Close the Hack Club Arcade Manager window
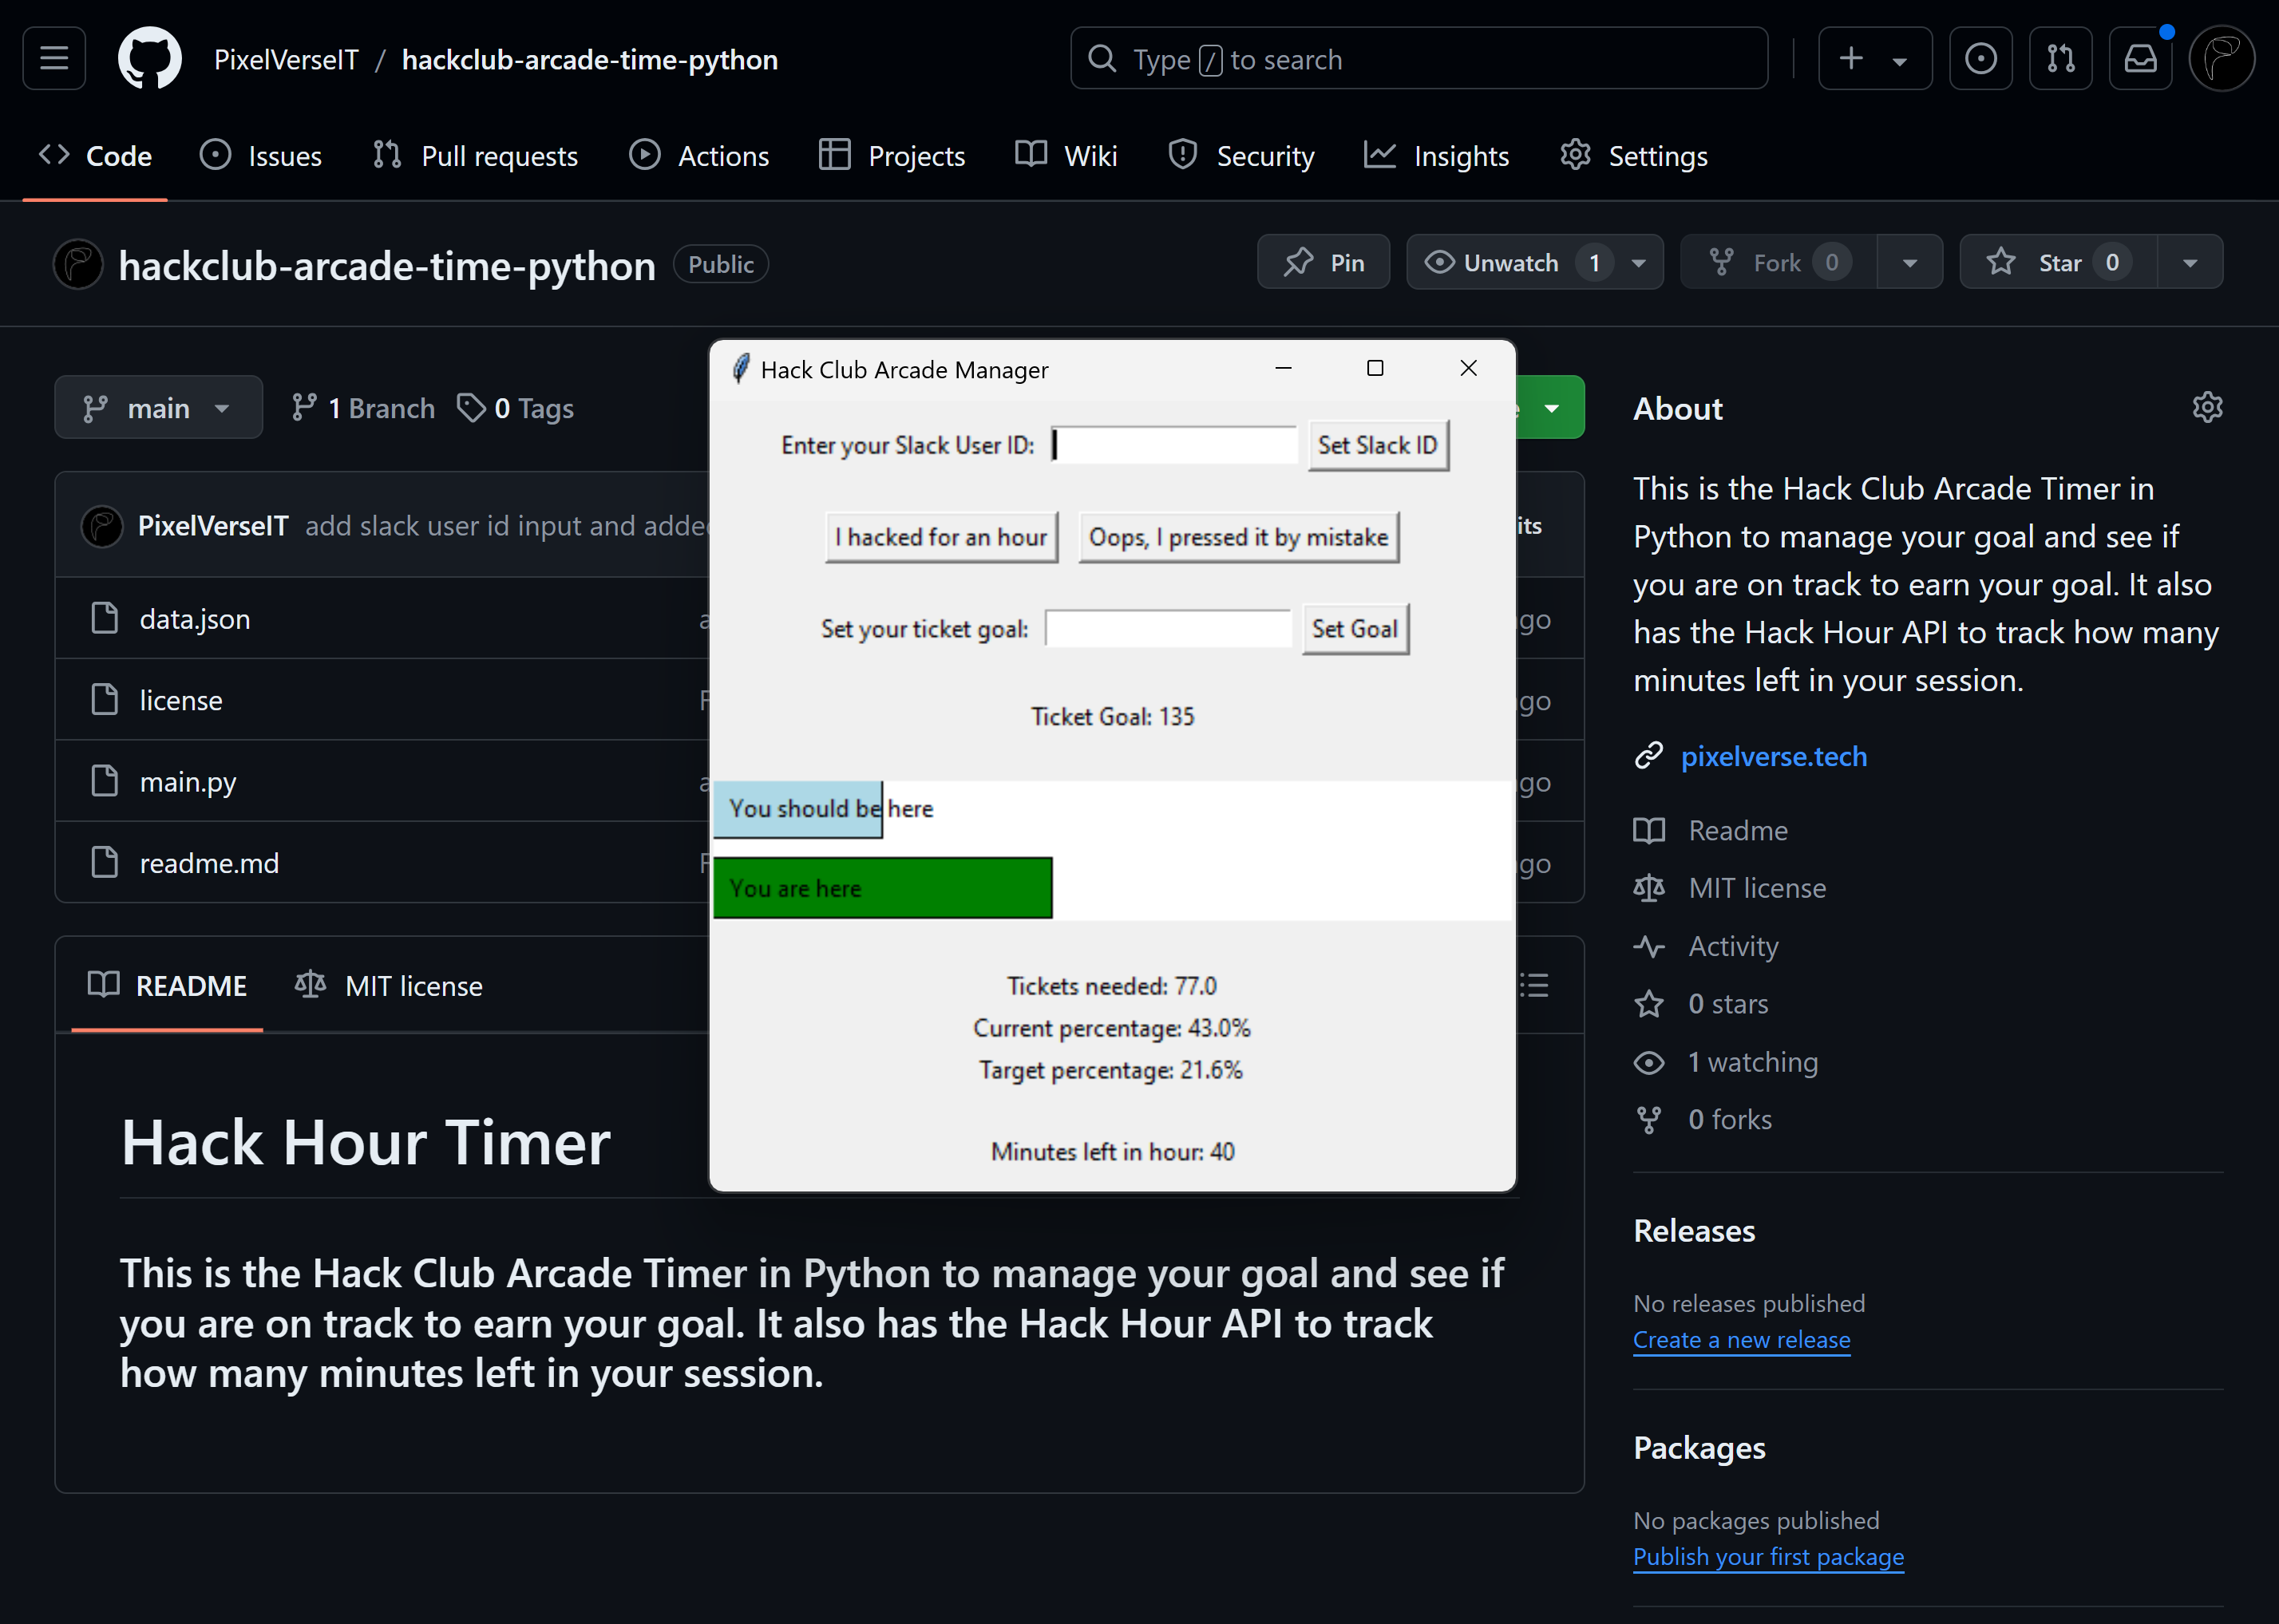The width and height of the screenshot is (2279, 1624). [1468, 369]
